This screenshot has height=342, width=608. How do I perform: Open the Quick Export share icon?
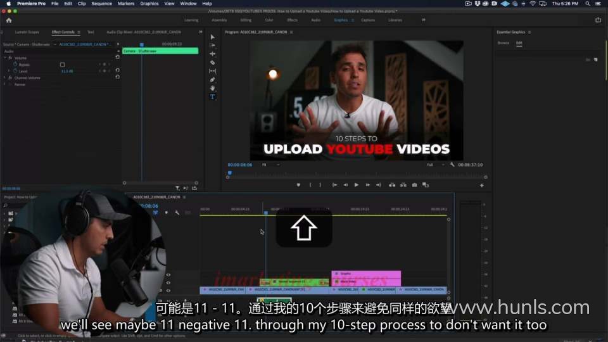point(598,20)
